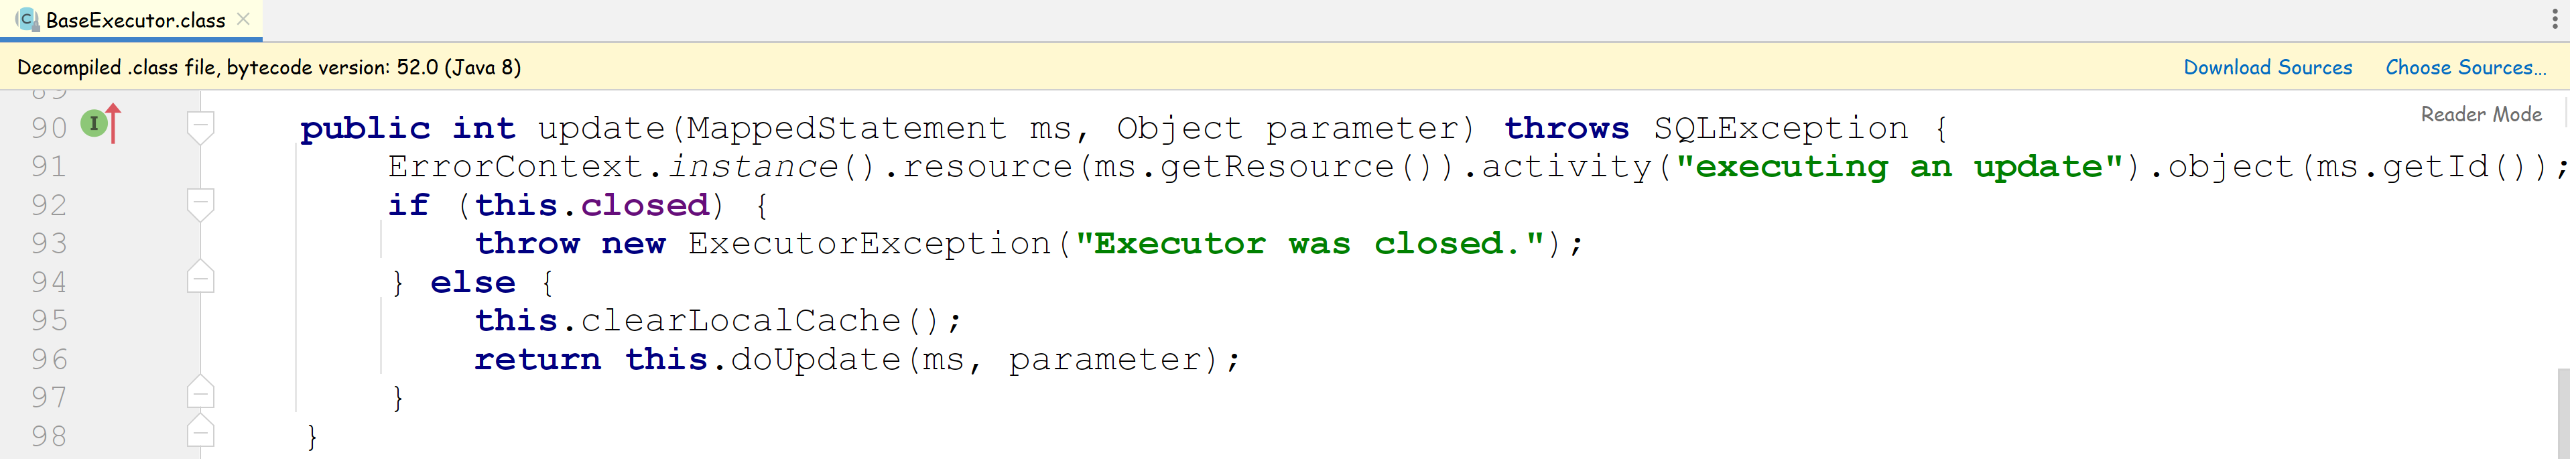The image size is (2570, 459).
Task: Close the BaseExecutor.class editor tab
Action: (x=243, y=19)
